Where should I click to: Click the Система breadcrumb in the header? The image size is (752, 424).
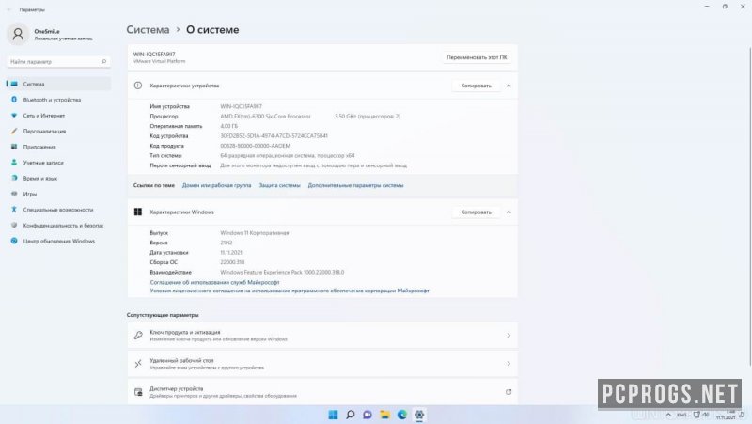[148, 30]
